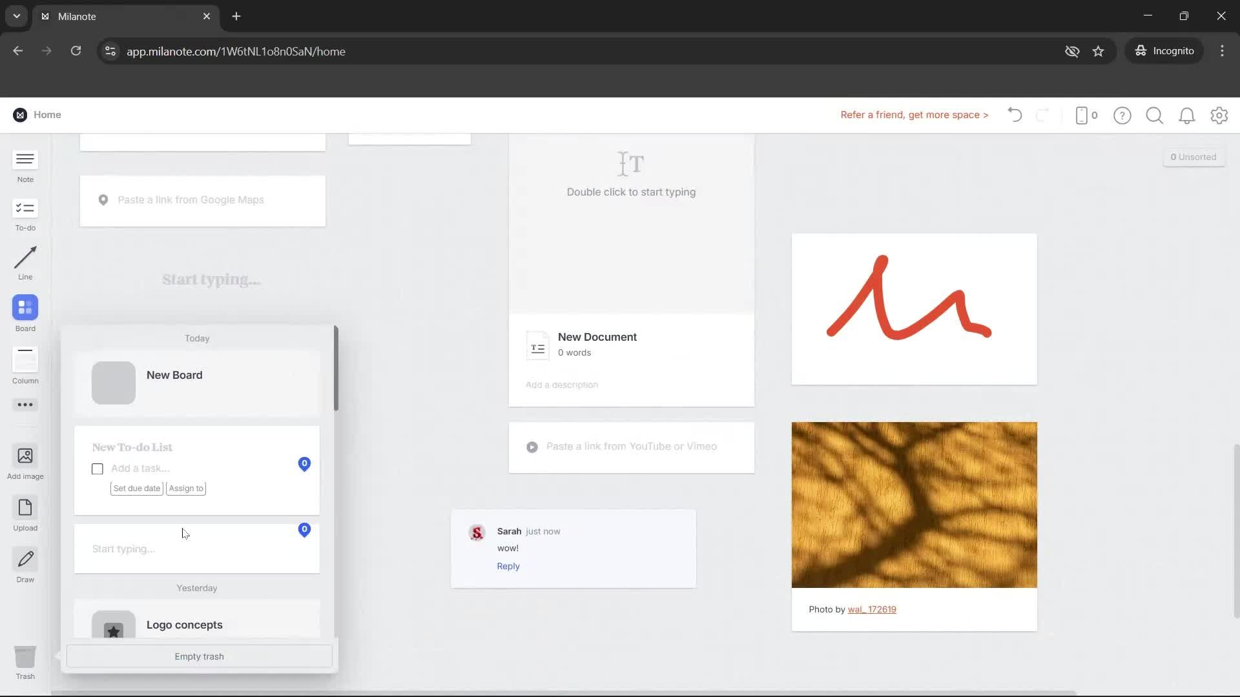Toggle third-party cookie blocking in address bar
The height and width of the screenshot is (697, 1240).
point(1072,51)
